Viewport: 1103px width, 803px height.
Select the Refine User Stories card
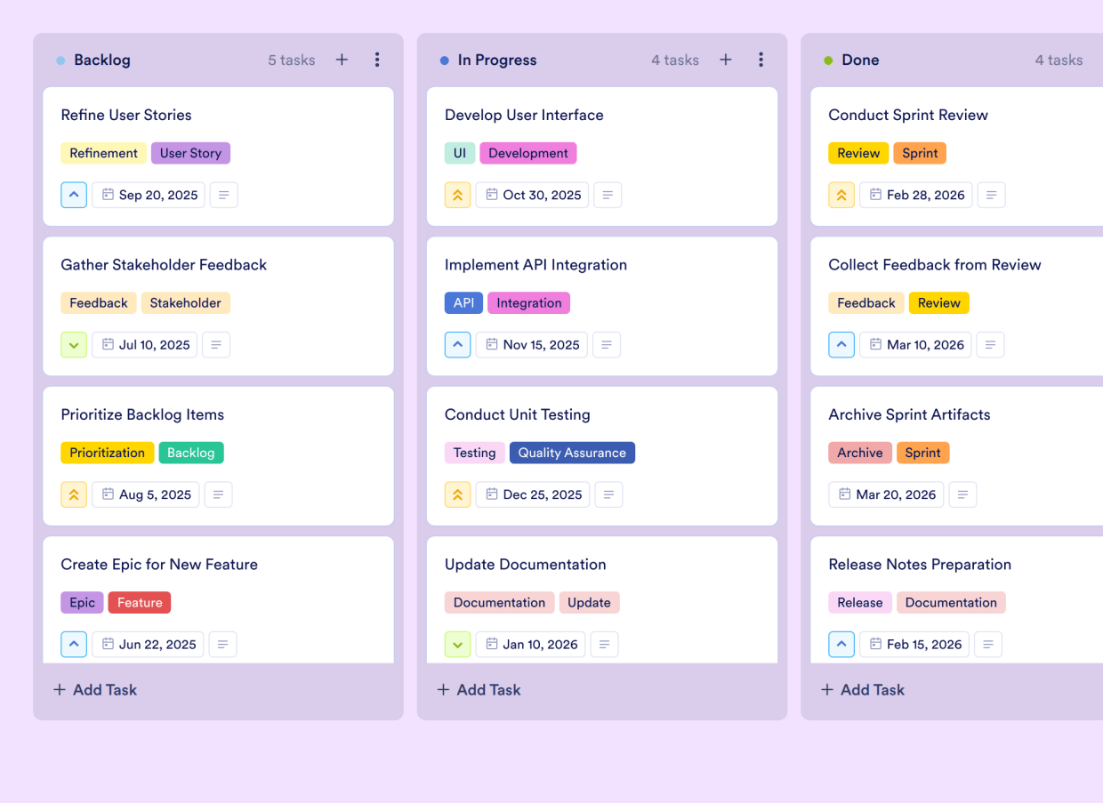click(x=218, y=115)
